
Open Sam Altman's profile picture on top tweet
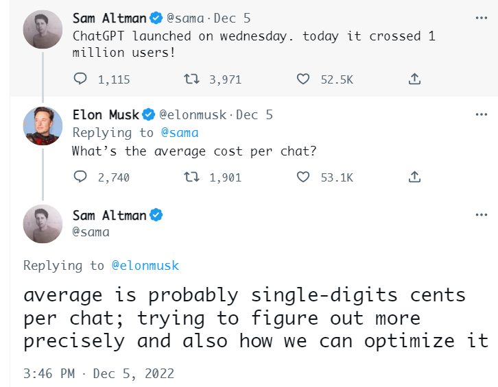(43, 29)
